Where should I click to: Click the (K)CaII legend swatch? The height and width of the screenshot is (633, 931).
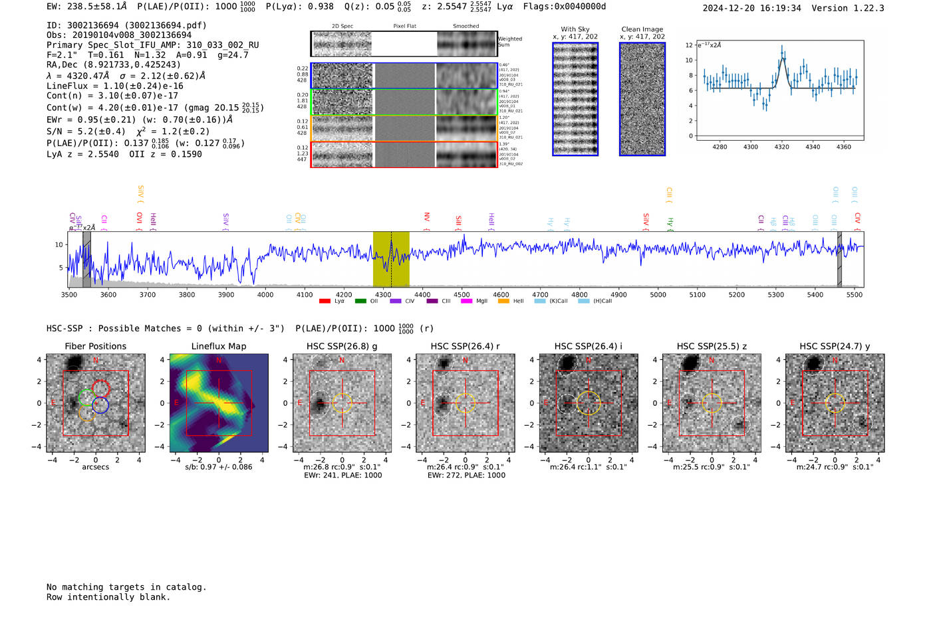coord(540,302)
